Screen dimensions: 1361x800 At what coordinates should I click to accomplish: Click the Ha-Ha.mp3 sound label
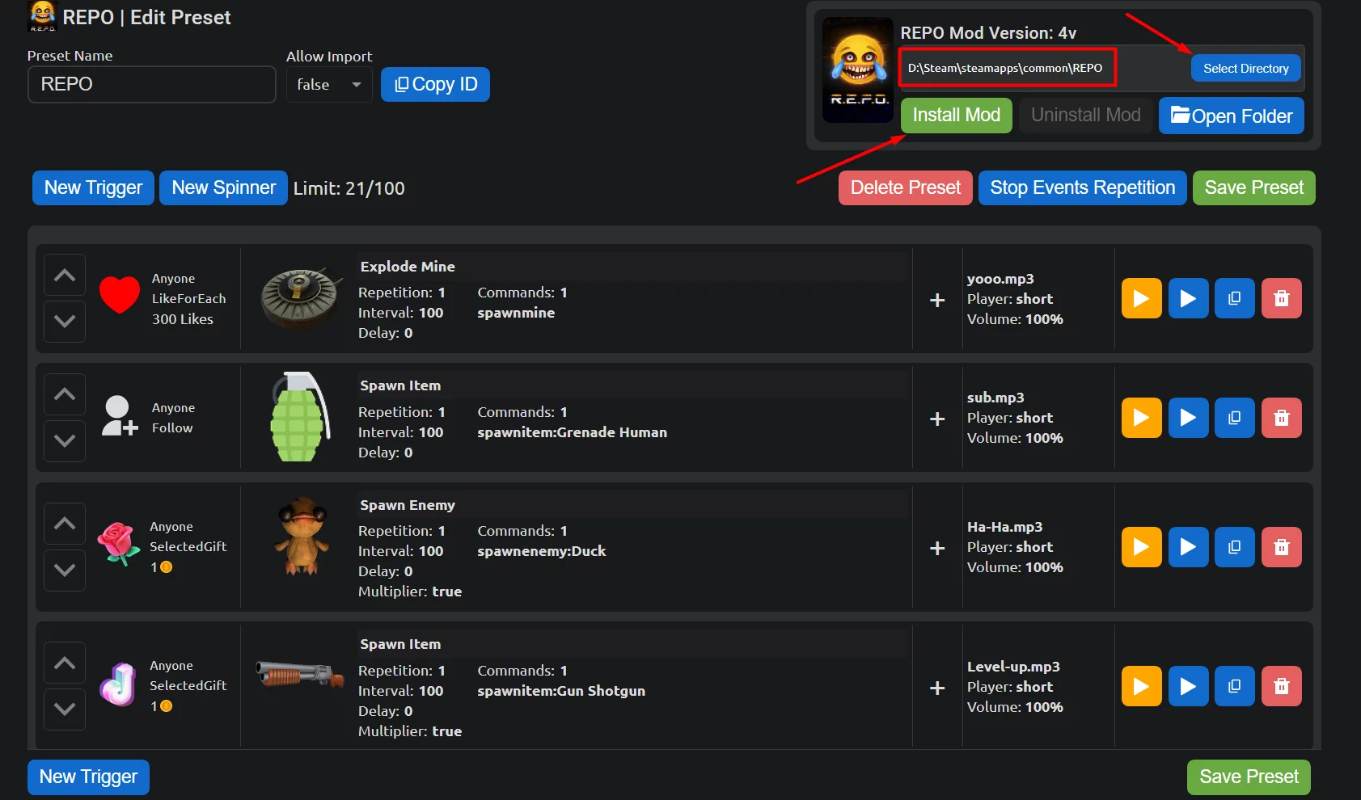coord(1004,527)
